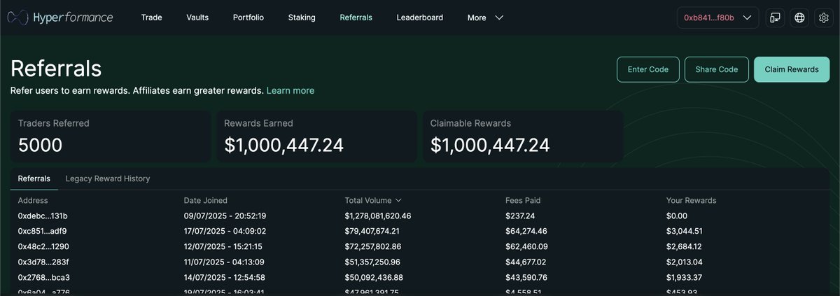
Task: Click the Claimable Rewards amount card
Action: 523,136
